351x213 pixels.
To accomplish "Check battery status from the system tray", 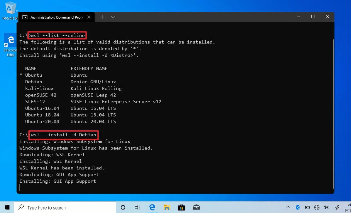I will click(307, 207).
